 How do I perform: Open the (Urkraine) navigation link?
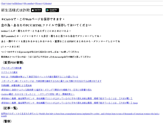click(47, 3)
